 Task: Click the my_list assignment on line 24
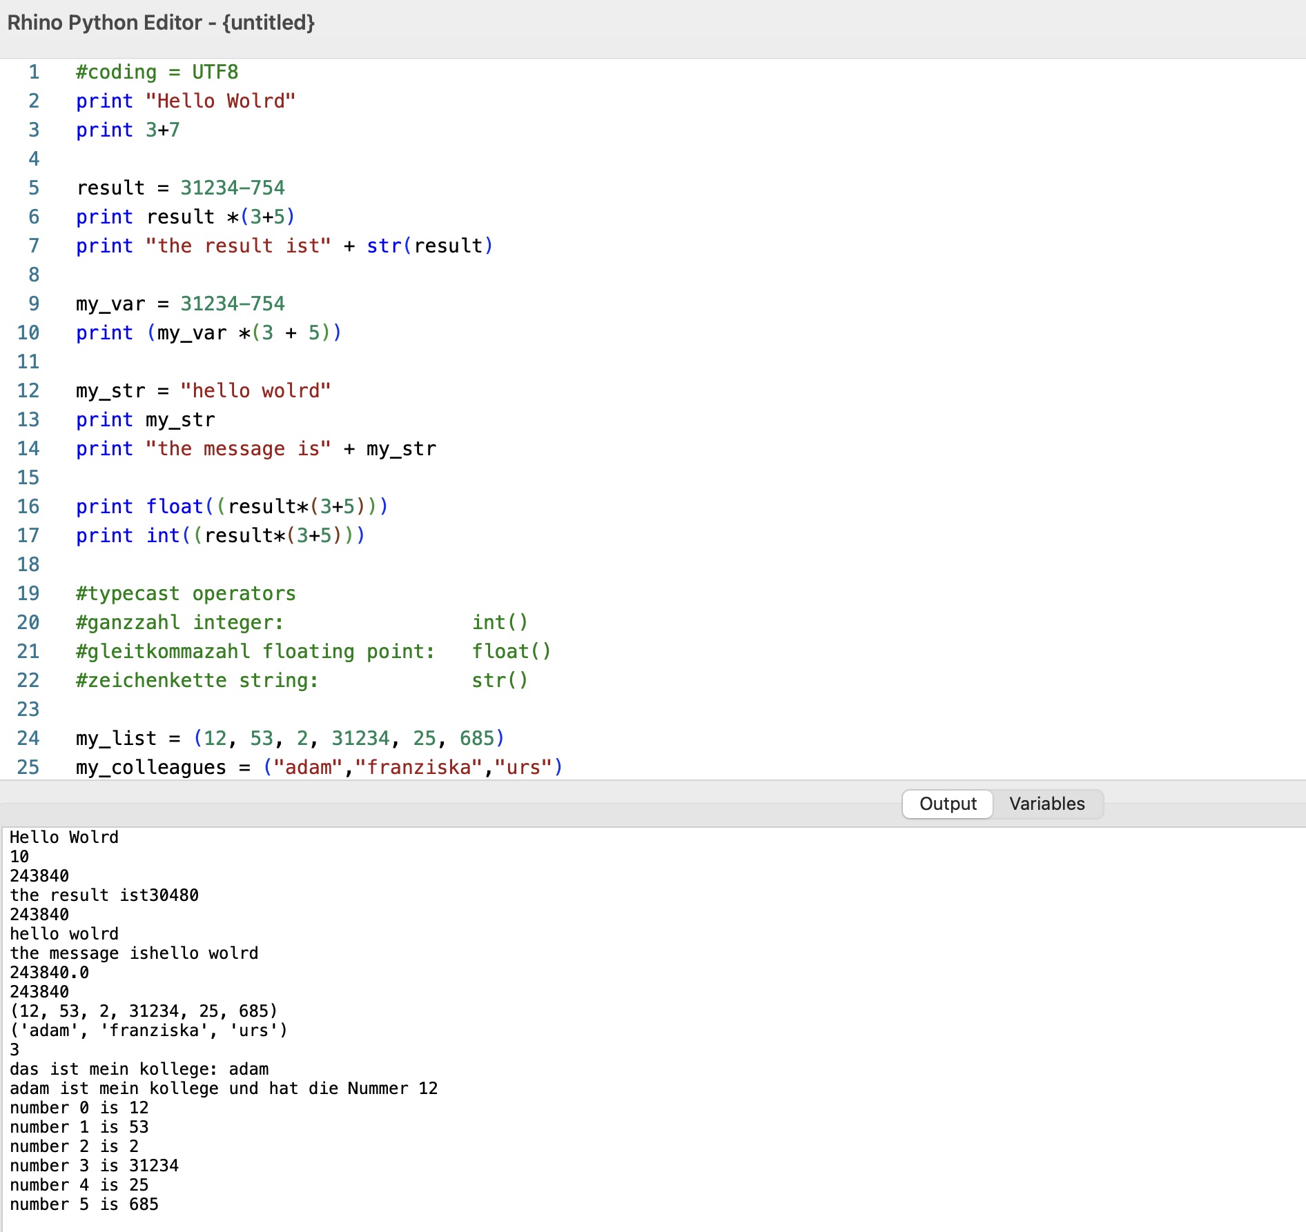click(x=290, y=737)
